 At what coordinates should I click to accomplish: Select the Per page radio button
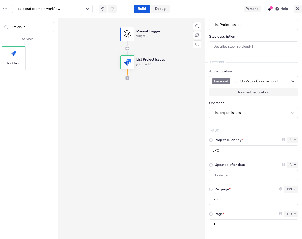[211, 189]
